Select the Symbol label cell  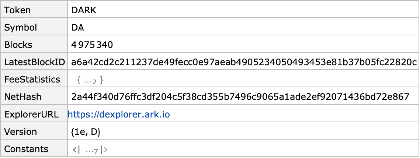(x=34, y=27)
